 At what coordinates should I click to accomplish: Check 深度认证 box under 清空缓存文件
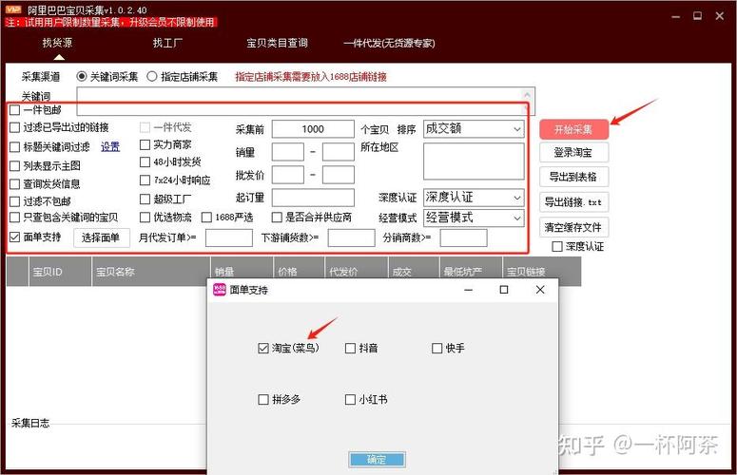(557, 246)
